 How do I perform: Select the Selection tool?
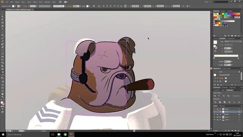(3, 13)
